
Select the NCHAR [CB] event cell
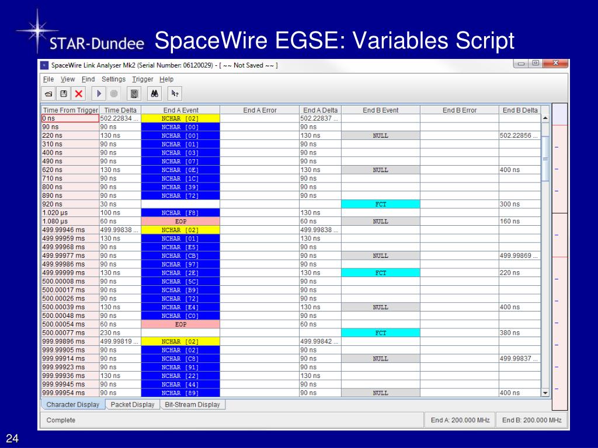point(180,256)
